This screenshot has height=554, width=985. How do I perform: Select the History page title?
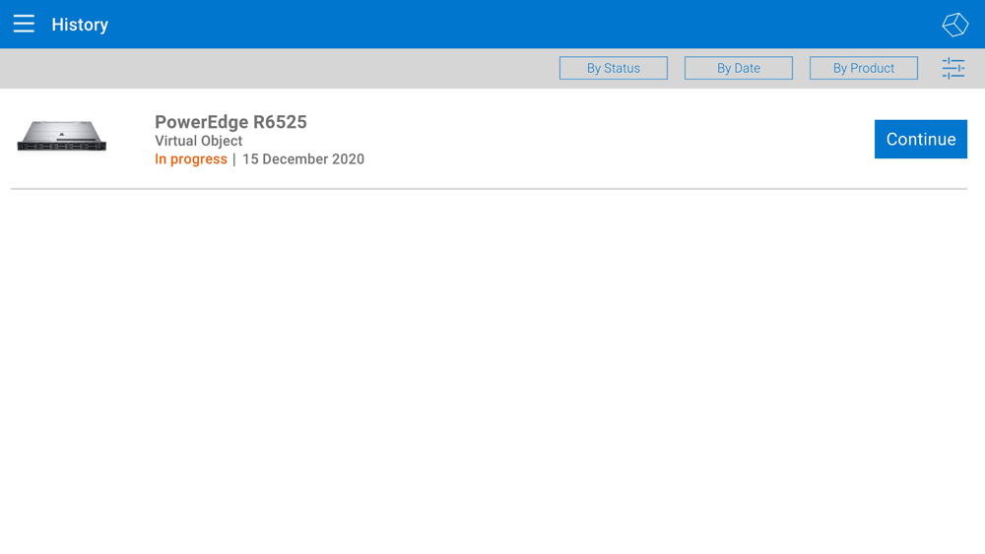coord(80,25)
